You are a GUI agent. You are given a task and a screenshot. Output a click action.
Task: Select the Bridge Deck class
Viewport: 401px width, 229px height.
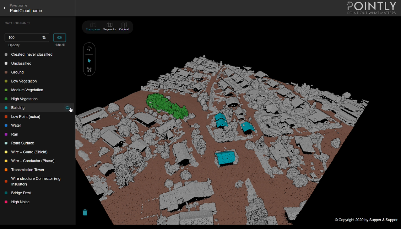click(x=21, y=193)
